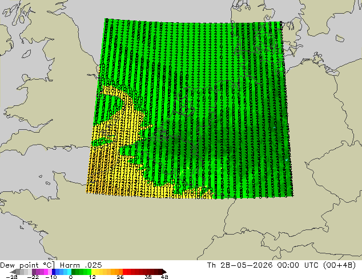
Task: Click the legend value label "-22"
Action: click(x=33, y=277)
